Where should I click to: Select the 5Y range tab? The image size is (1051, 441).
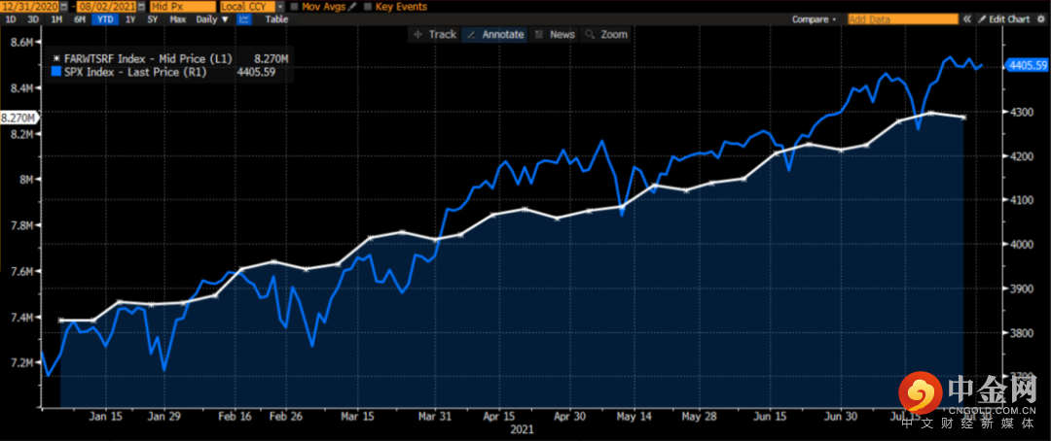point(153,19)
